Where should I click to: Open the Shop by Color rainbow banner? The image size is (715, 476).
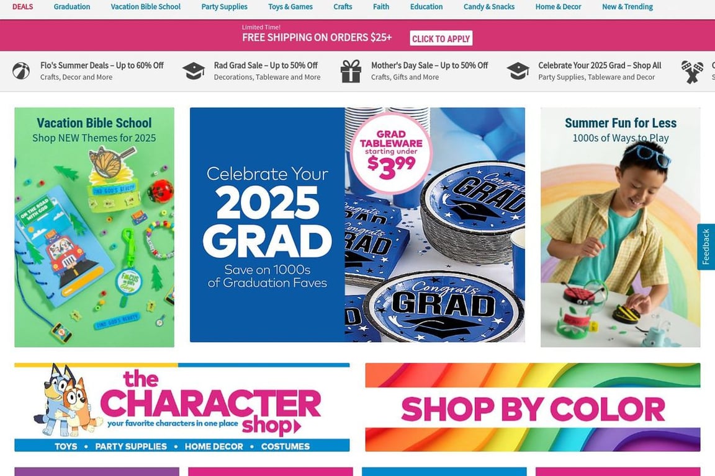pyautogui.click(x=533, y=407)
